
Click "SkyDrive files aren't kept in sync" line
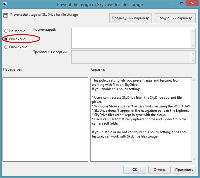click(x=129, y=115)
